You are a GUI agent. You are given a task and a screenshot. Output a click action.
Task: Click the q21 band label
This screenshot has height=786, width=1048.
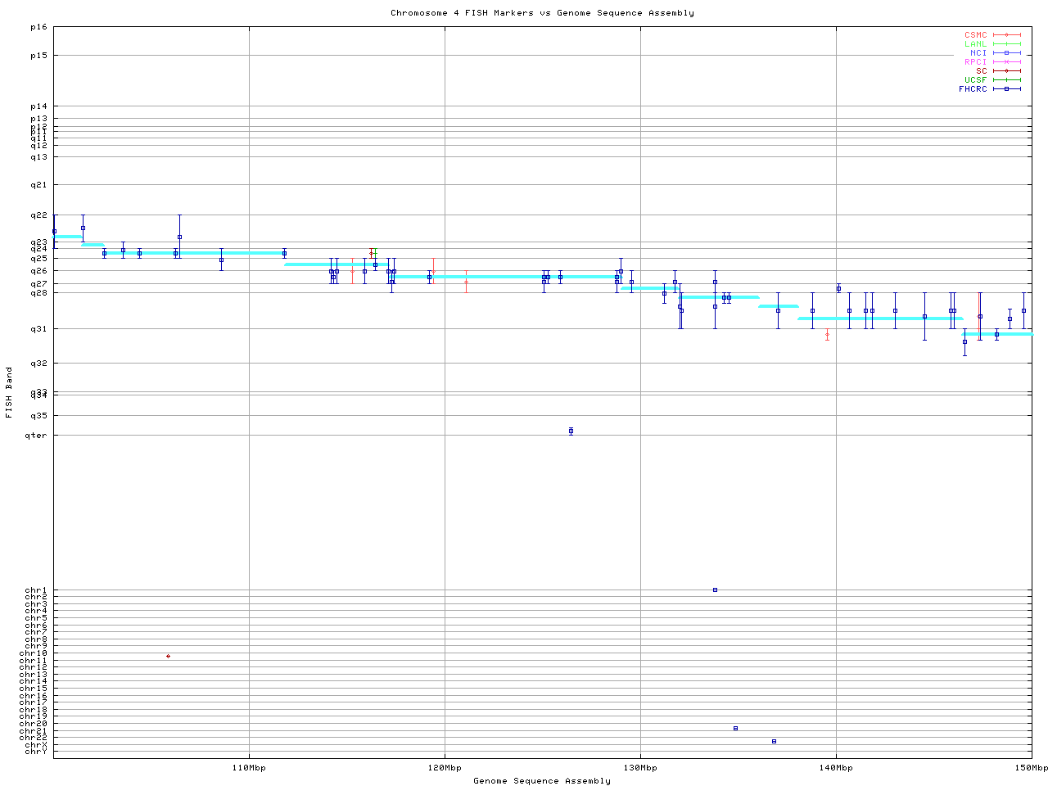point(38,185)
